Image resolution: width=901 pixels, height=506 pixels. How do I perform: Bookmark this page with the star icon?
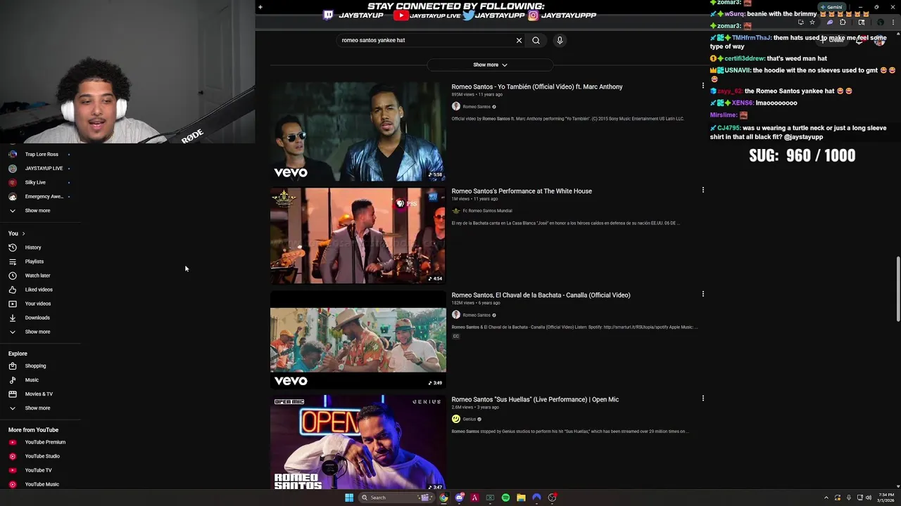[x=812, y=22]
